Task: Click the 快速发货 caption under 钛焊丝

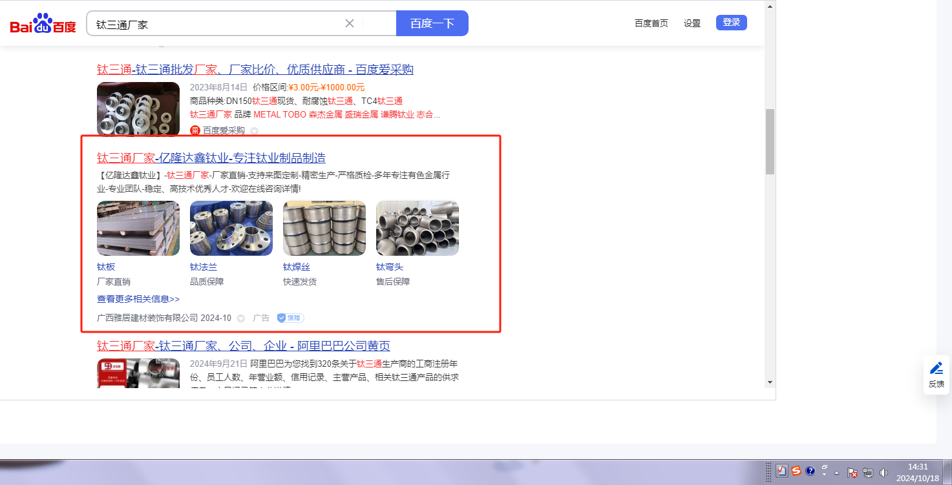Action: (x=300, y=282)
